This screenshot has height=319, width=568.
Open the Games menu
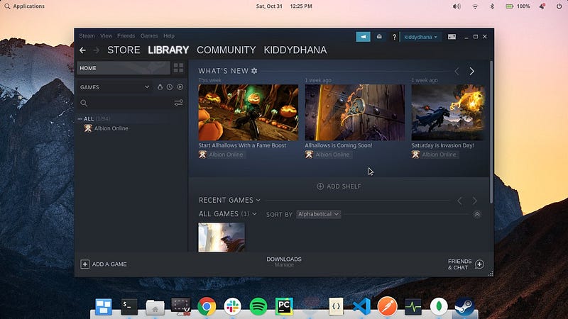pos(149,36)
